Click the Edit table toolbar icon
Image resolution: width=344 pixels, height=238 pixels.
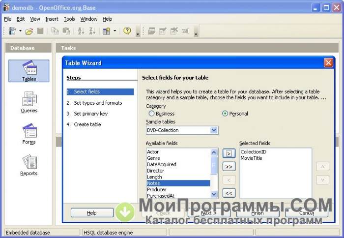pyautogui.click(x=163, y=31)
